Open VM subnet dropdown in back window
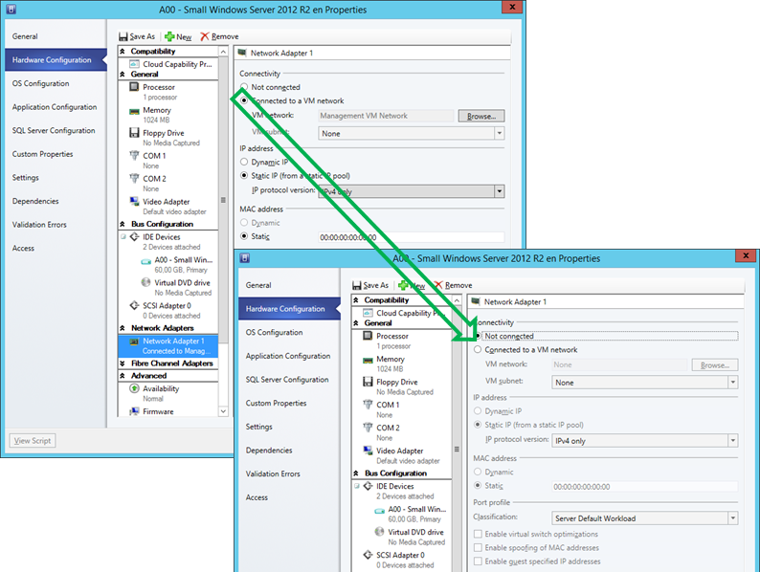Viewport: 760px width, 572px height. pyautogui.click(x=500, y=133)
